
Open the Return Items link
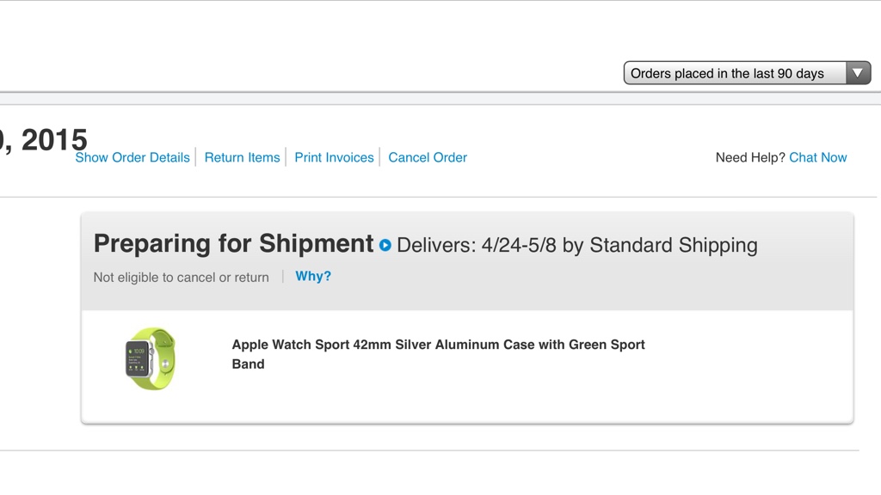[242, 157]
